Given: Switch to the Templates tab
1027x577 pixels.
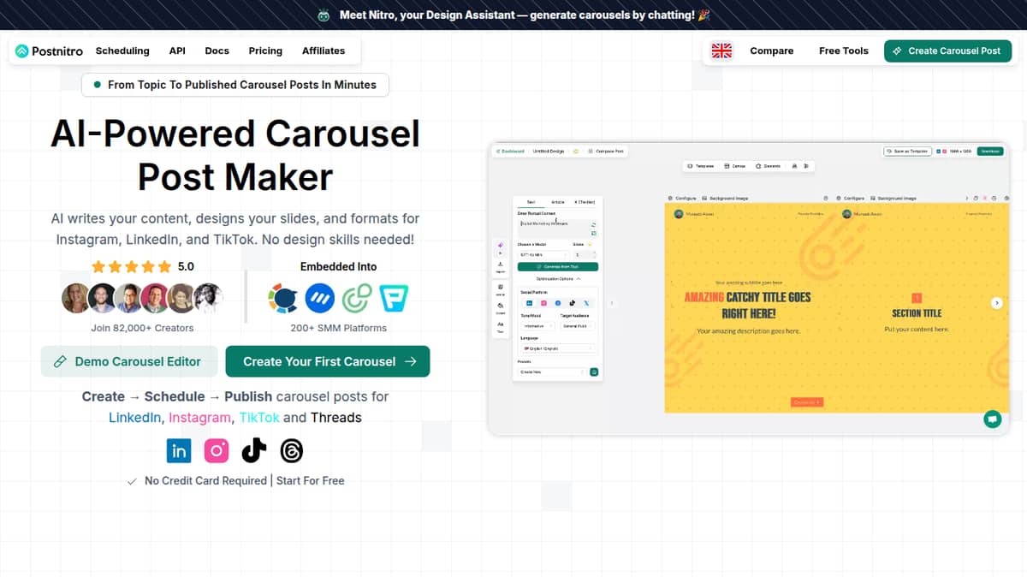Looking at the screenshot, I should [701, 166].
